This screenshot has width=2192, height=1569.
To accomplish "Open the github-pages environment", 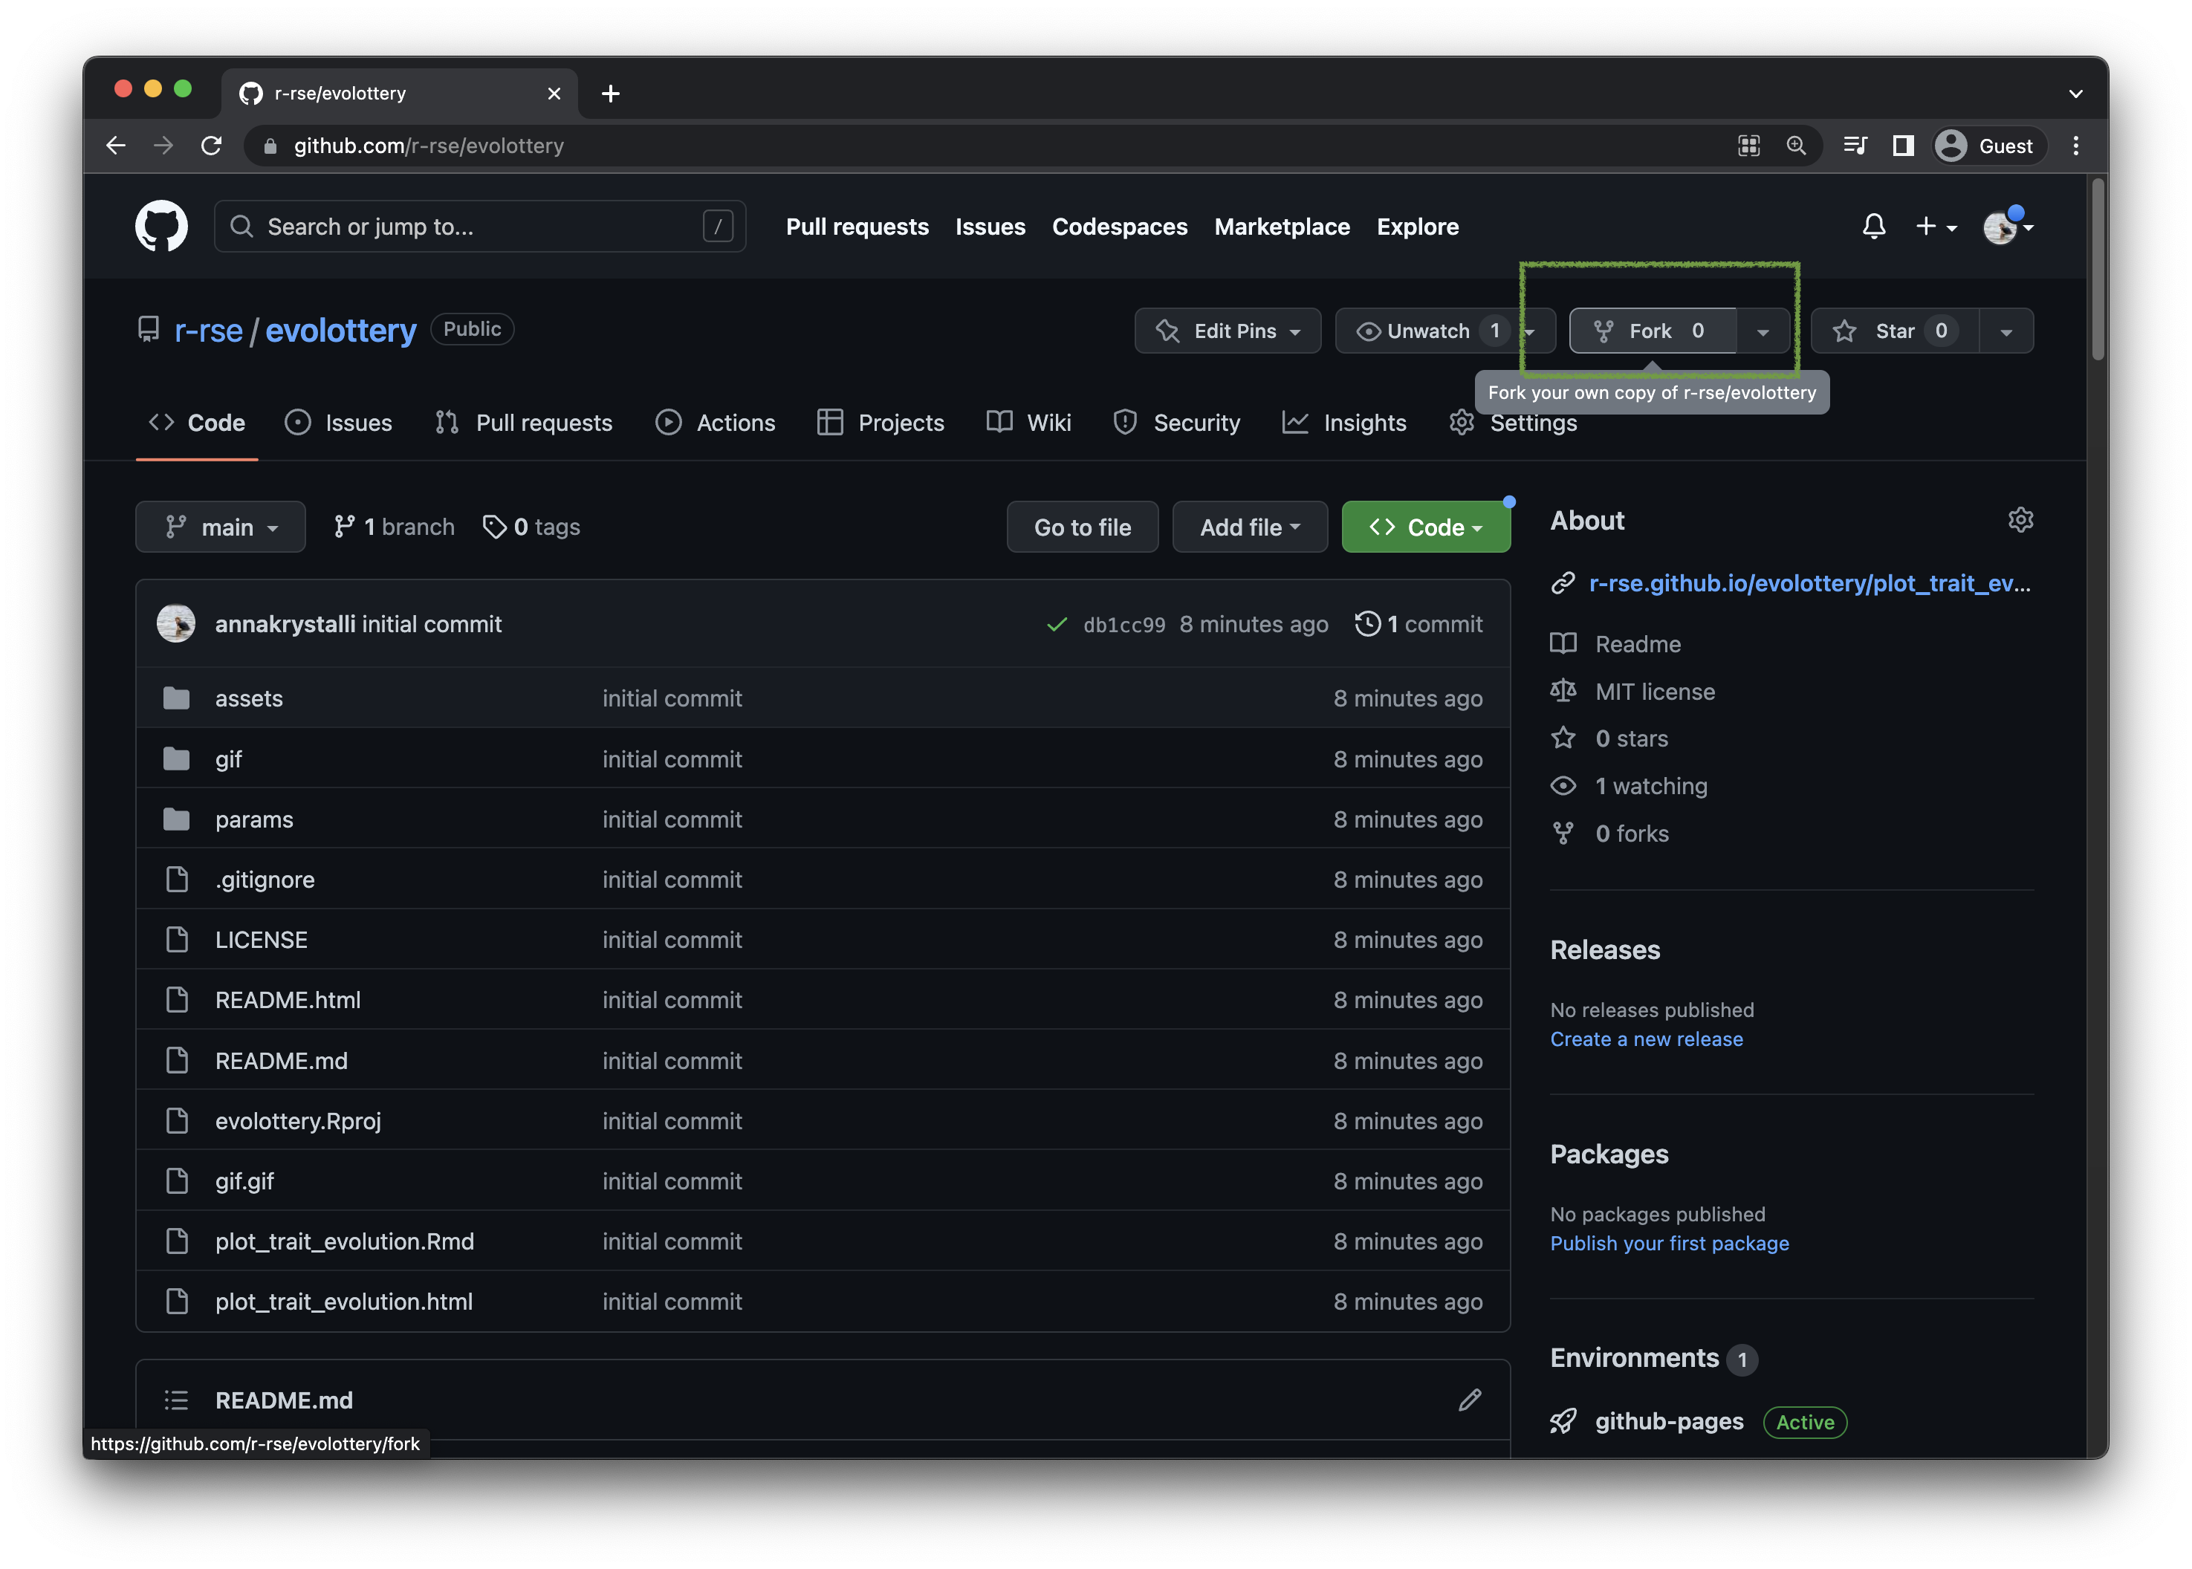I will (1668, 1420).
